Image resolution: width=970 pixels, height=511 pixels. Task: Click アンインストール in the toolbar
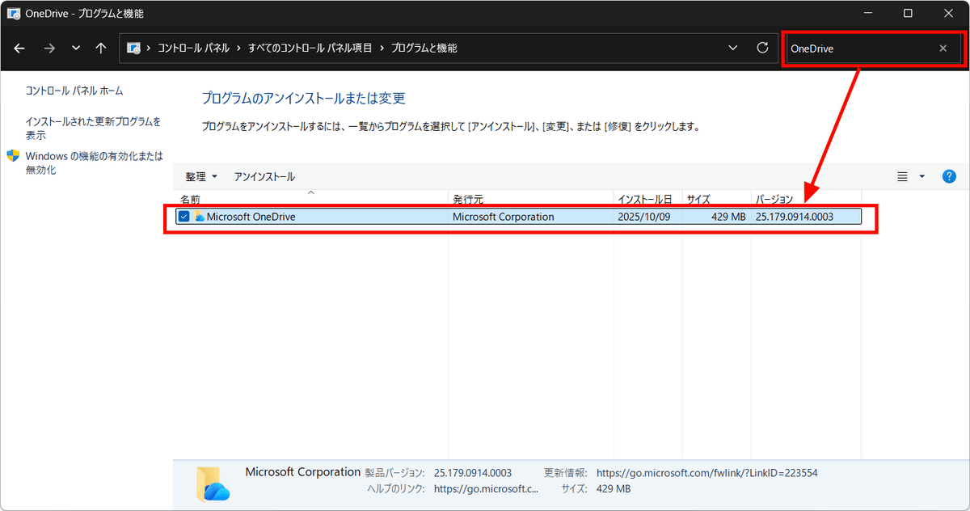tap(264, 176)
